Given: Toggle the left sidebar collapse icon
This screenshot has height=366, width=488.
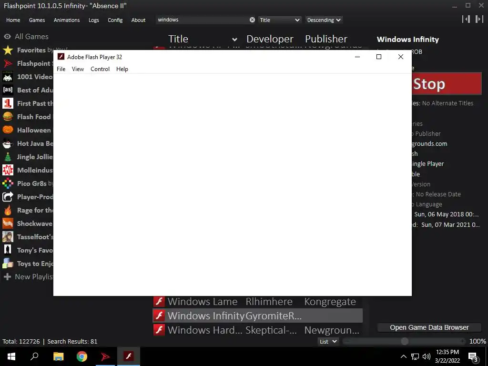Looking at the screenshot, I should point(466,19).
